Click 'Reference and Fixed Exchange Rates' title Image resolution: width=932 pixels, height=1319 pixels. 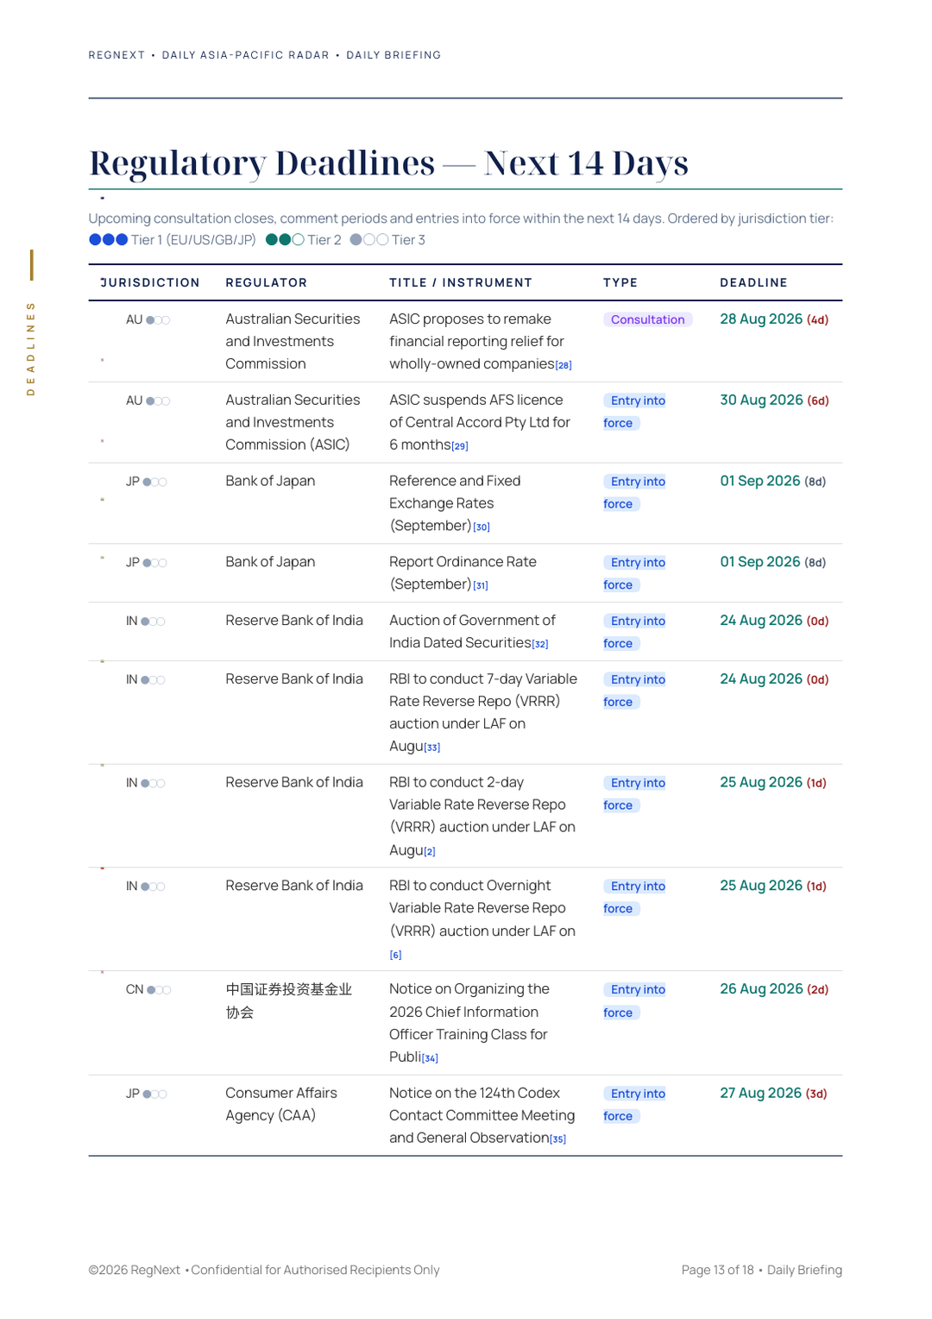[455, 503]
